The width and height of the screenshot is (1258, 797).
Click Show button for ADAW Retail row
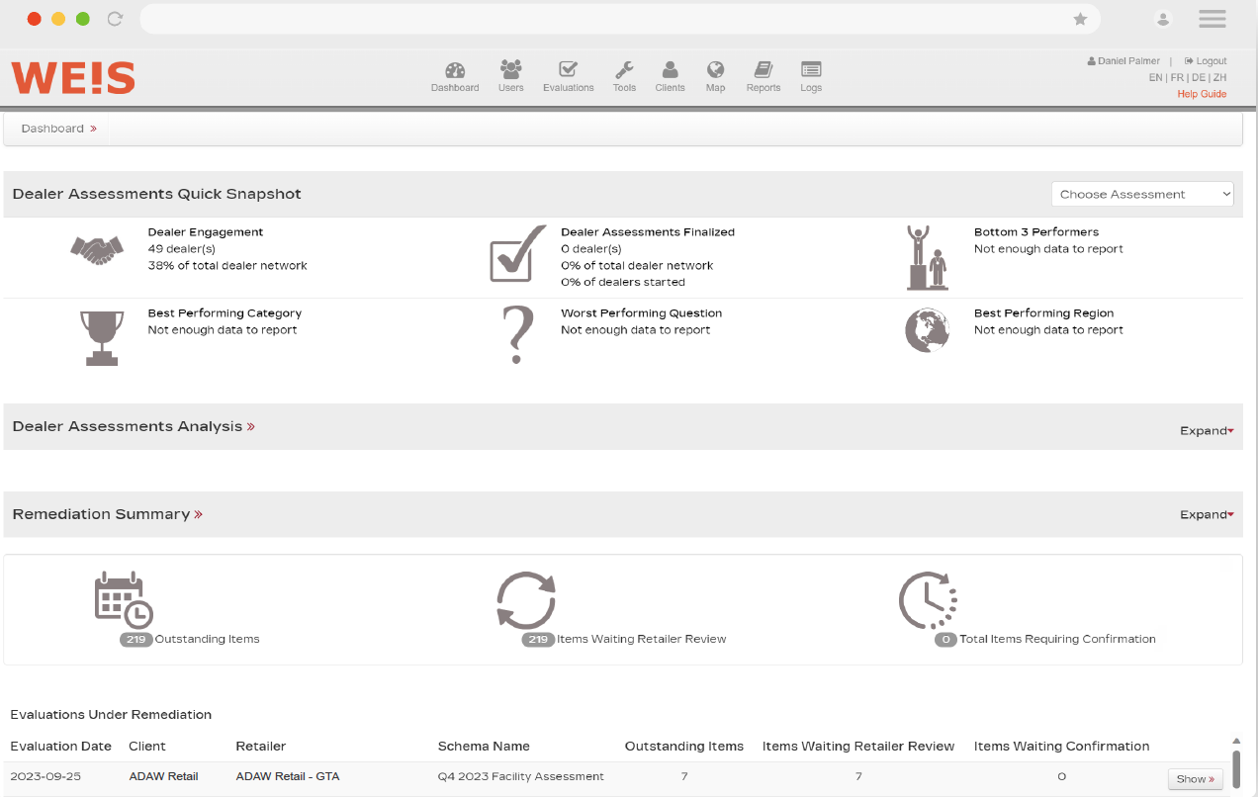tap(1195, 779)
